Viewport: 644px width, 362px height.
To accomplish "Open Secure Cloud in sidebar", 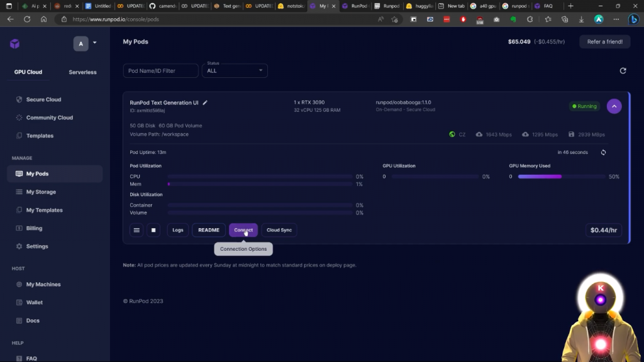I will coord(43,99).
